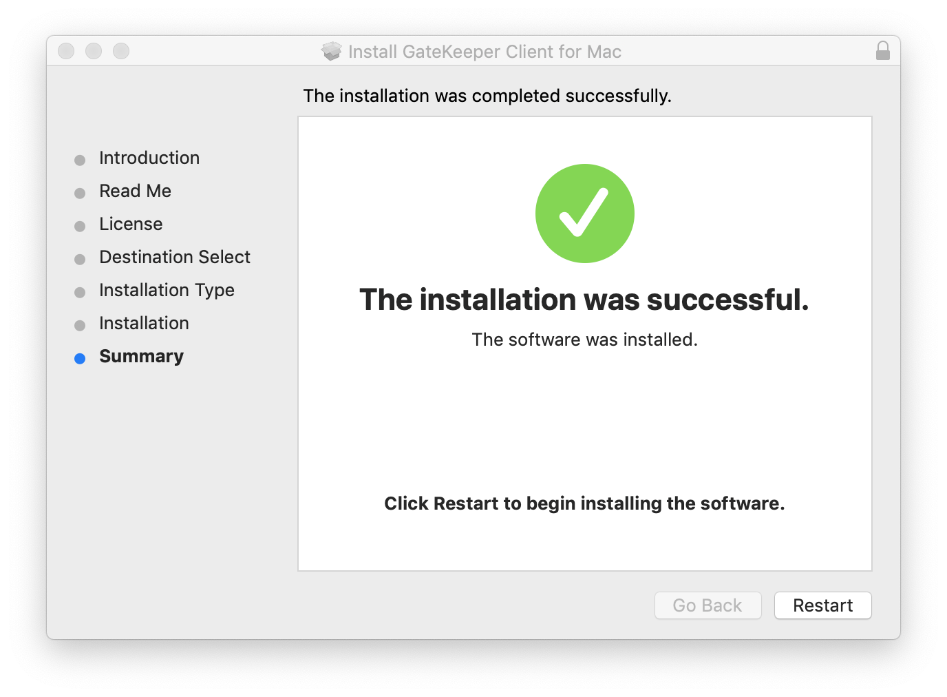The height and width of the screenshot is (697, 947).
Task: Click the "The installation was successful." heading
Action: tap(584, 300)
